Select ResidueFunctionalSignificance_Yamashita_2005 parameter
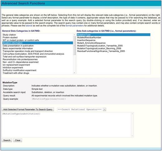162x151 pixels. tap(113, 51)
